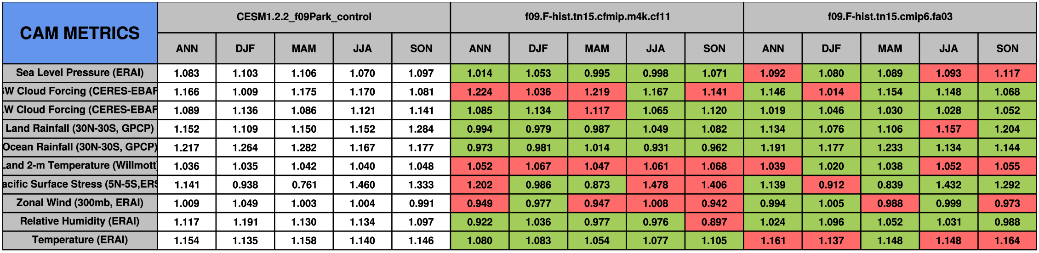Open the Zonal Wind (300mb, ERAI) row

pyautogui.click(x=80, y=203)
